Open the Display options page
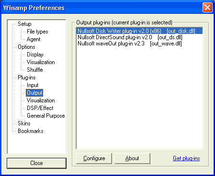Viewport: 215px width, 176px height. pos(35,55)
